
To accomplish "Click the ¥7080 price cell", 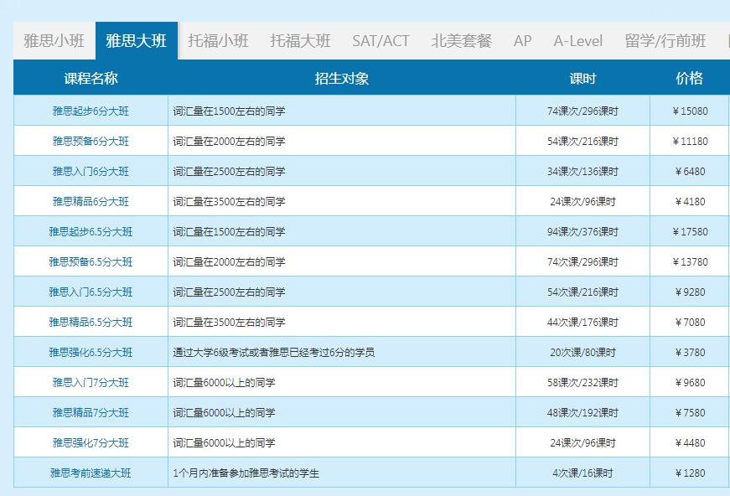I will coord(690,322).
